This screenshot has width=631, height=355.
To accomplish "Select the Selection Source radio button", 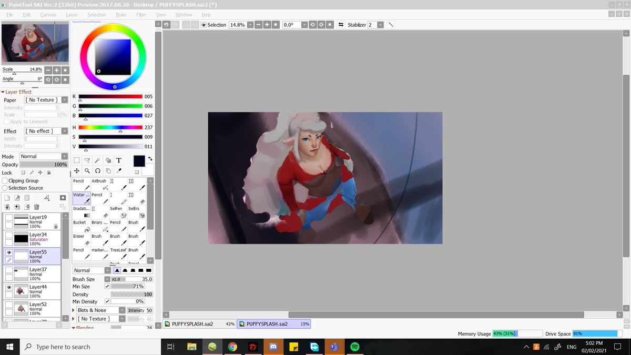I will (5, 188).
